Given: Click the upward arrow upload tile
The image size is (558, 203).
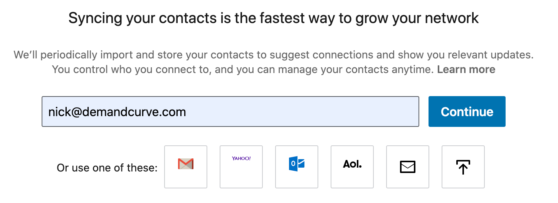Looking at the screenshot, I should pyautogui.click(x=463, y=167).
